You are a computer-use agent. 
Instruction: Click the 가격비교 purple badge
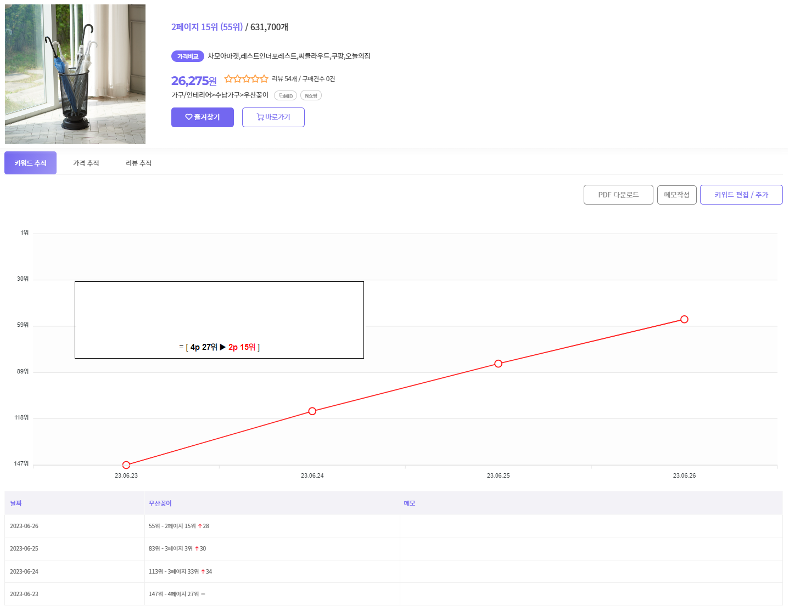click(x=188, y=56)
